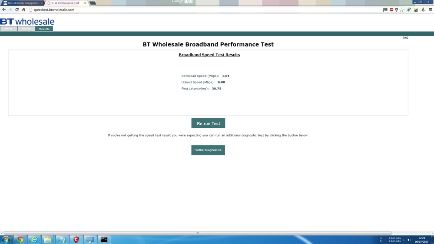Click the 'Broadband Speed Test Results' heading

[x=209, y=55]
